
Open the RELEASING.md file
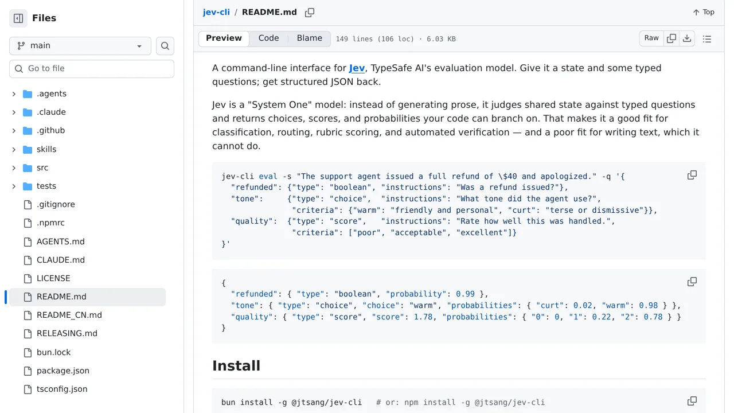[x=67, y=333]
